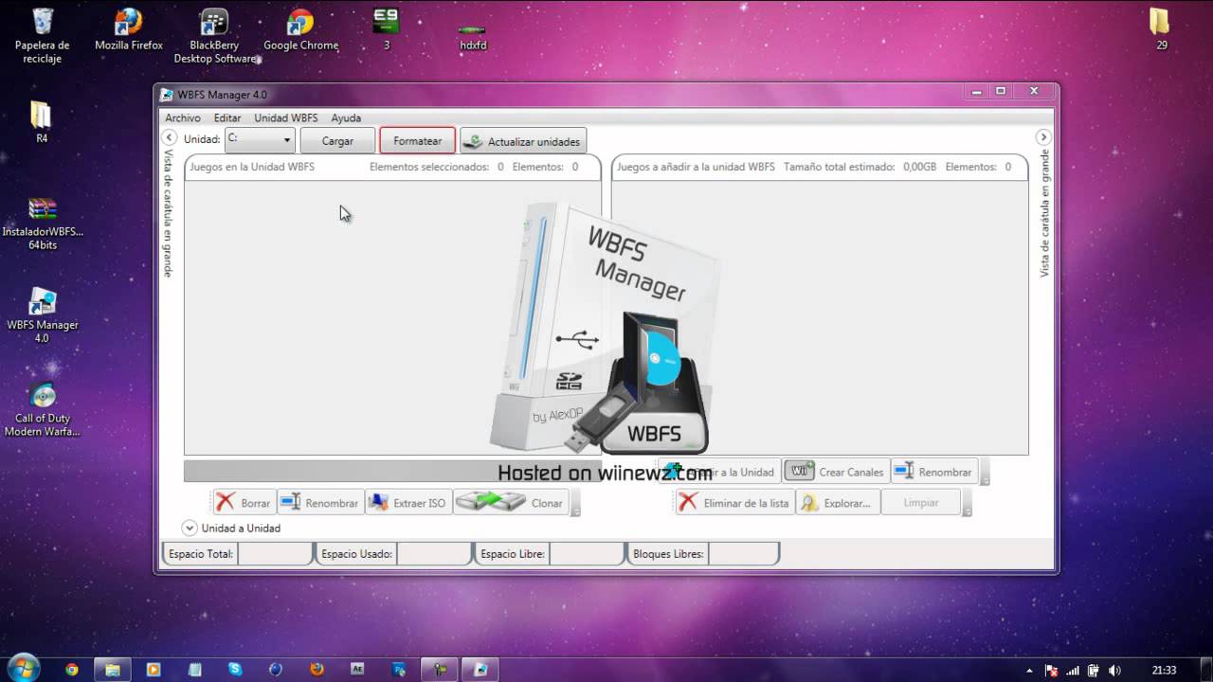This screenshot has height=682, width=1213.
Task: Open After Effects from the taskbar
Action: point(357,669)
